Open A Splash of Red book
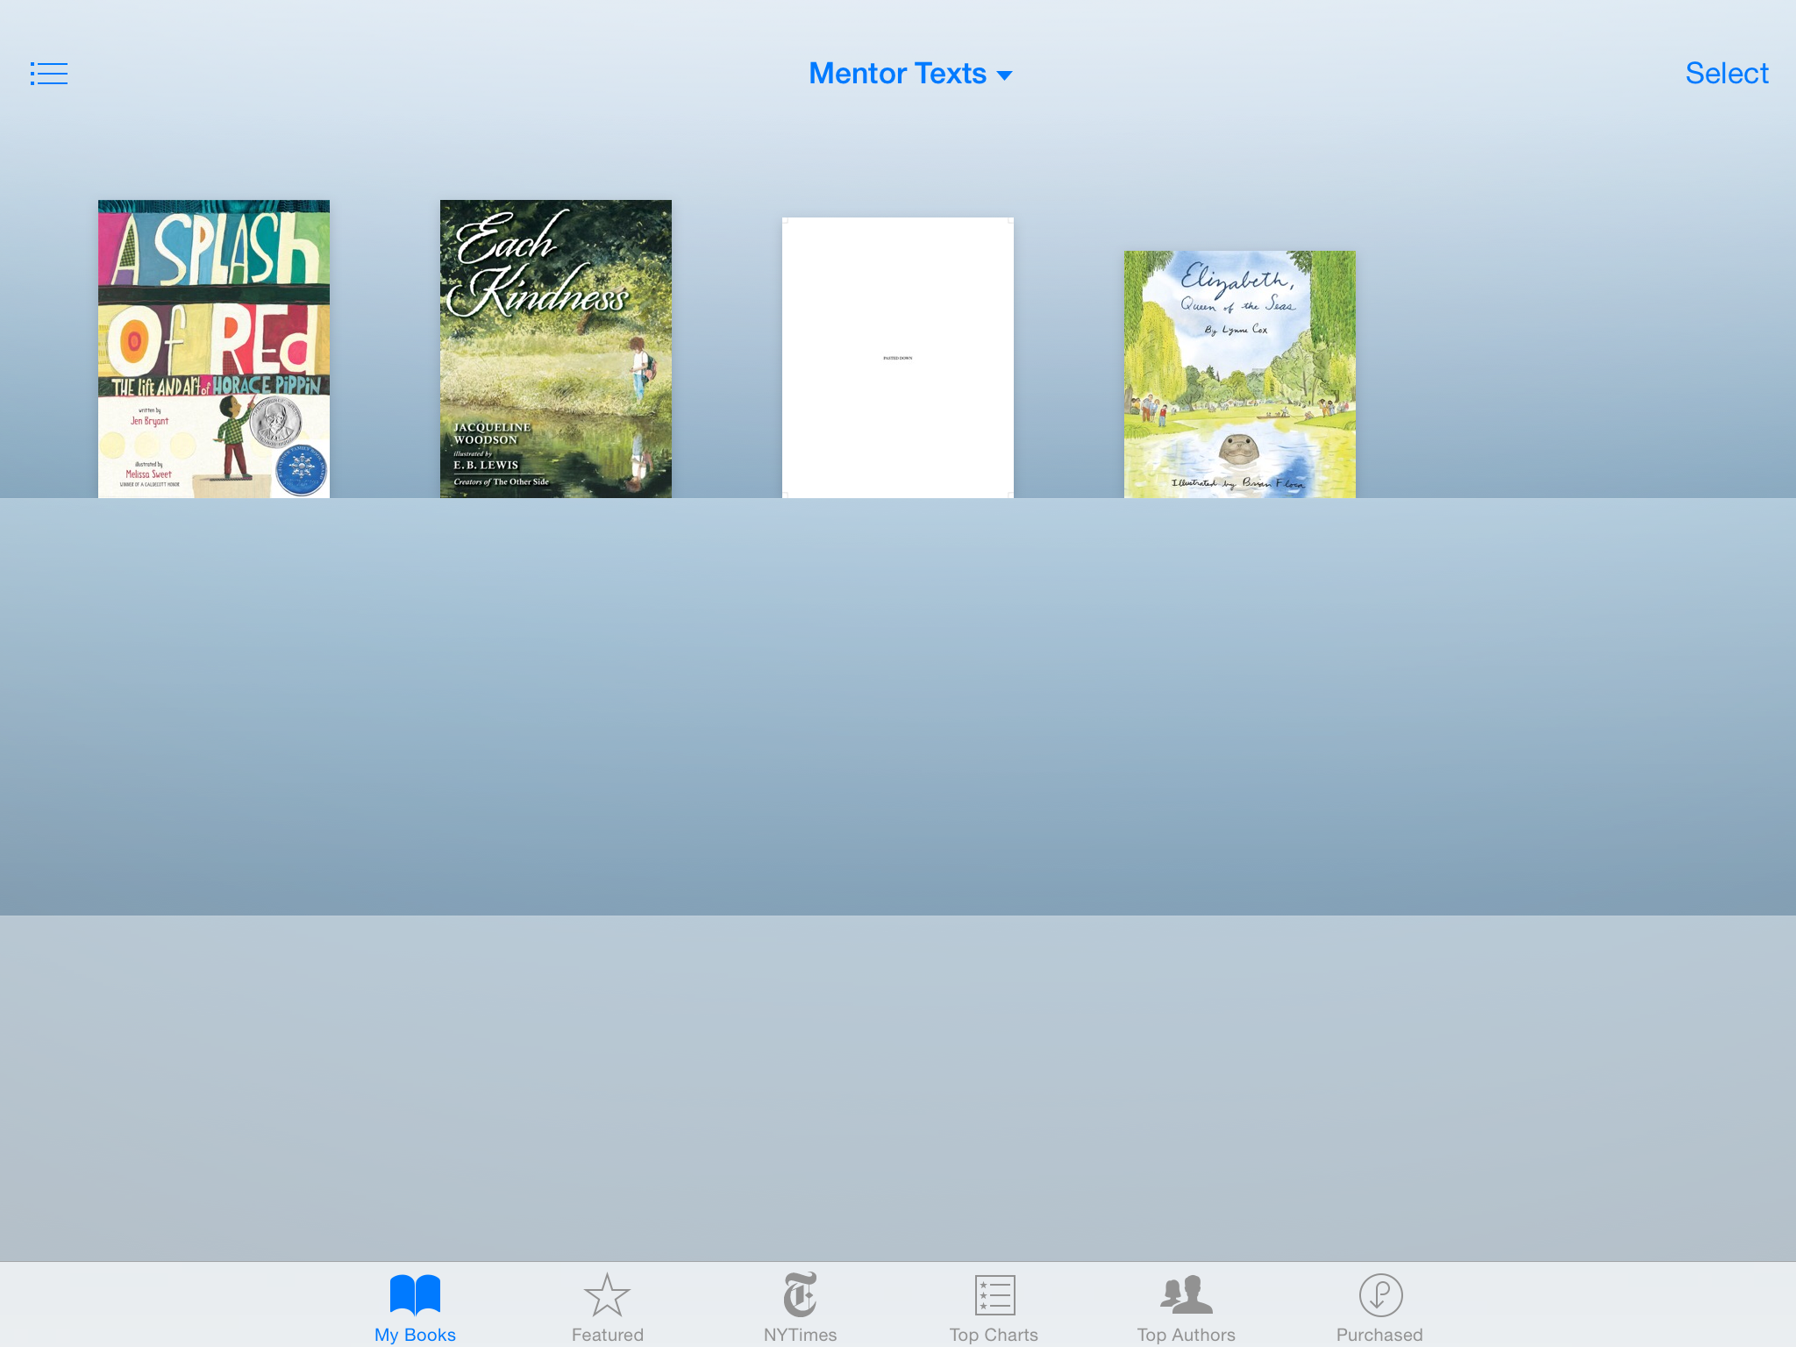The height and width of the screenshot is (1347, 1796). (x=214, y=349)
